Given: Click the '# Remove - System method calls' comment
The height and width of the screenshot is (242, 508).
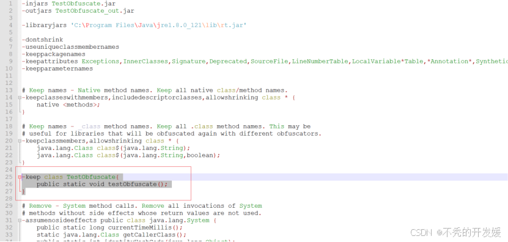Looking at the screenshot, I should tap(142, 206).
